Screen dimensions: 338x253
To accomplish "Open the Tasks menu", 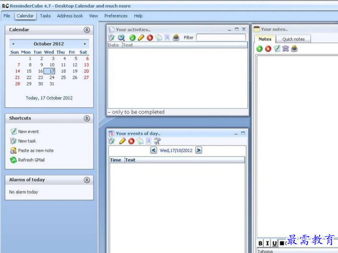I will [45, 16].
